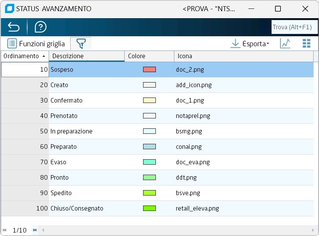Click the Descrizione column header

(86, 56)
